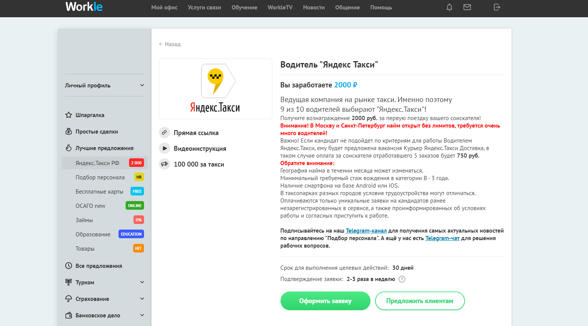Expand the Туризм section chevron
This screenshot has height=326, width=588.
pyautogui.click(x=142, y=282)
